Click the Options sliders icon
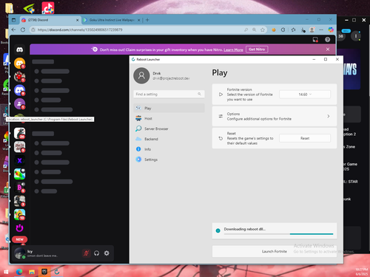Viewport: 370px width, 277px height. [x=221, y=116]
